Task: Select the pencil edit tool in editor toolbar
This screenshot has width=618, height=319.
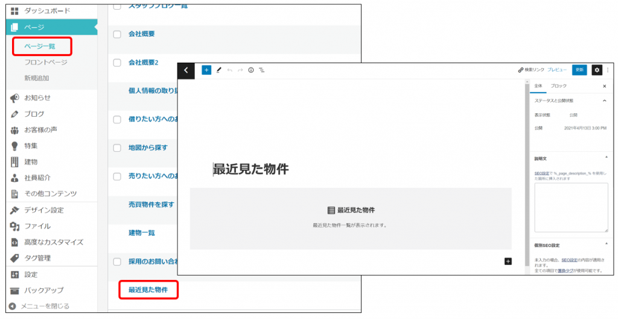Action: pos(219,70)
